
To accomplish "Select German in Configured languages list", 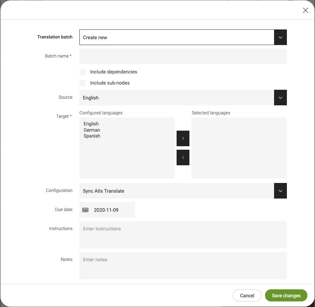I will (92, 130).
